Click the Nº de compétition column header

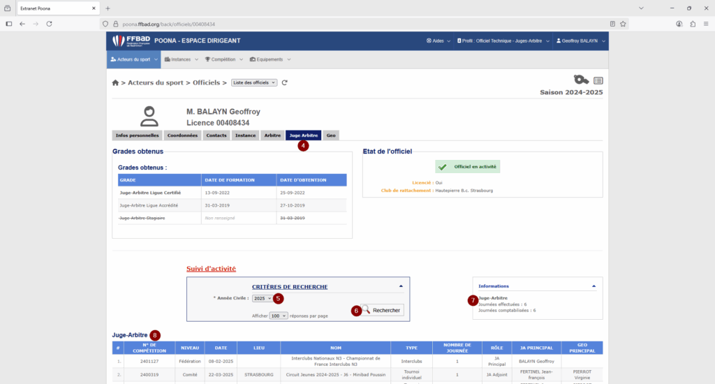(x=149, y=348)
